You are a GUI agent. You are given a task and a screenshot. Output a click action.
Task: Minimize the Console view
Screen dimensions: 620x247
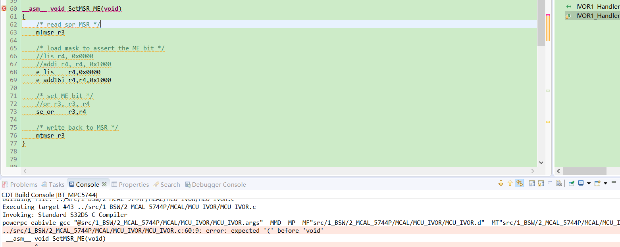pyautogui.click(x=614, y=183)
